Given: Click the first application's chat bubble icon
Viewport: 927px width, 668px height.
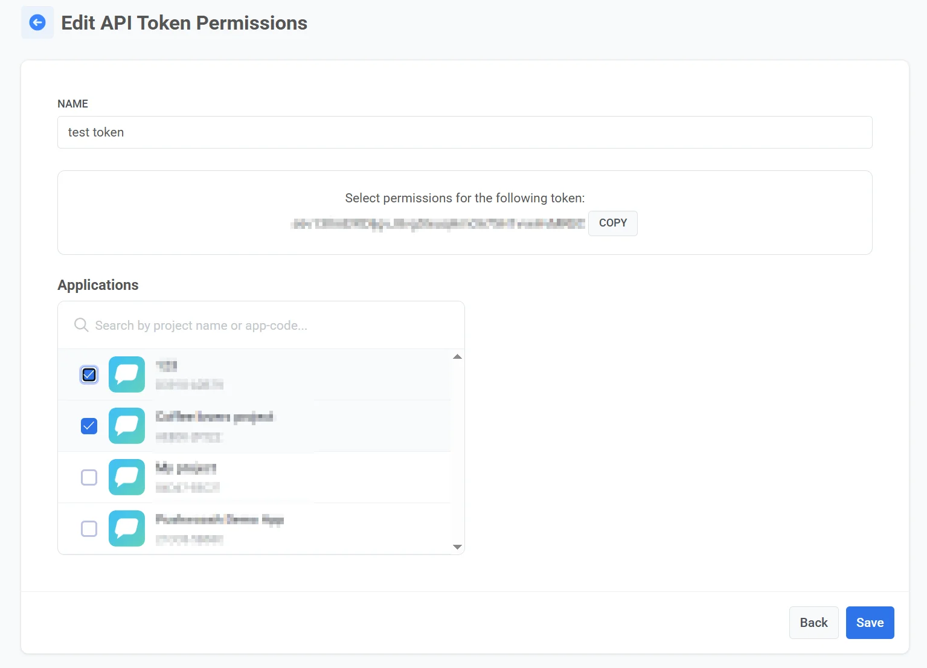Looking at the screenshot, I should (x=127, y=374).
